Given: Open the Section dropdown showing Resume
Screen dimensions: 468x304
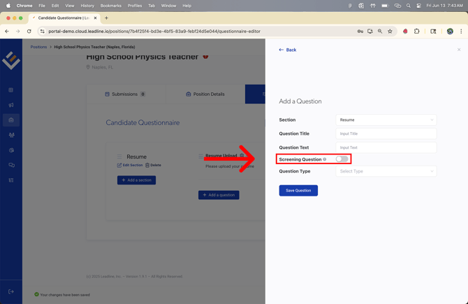Looking at the screenshot, I should point(386,120).
